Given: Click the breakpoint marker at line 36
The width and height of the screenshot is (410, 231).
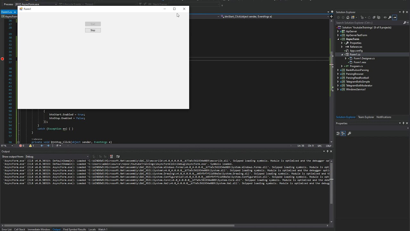Looking at the screenshot, I should click(x=2, y=59).
